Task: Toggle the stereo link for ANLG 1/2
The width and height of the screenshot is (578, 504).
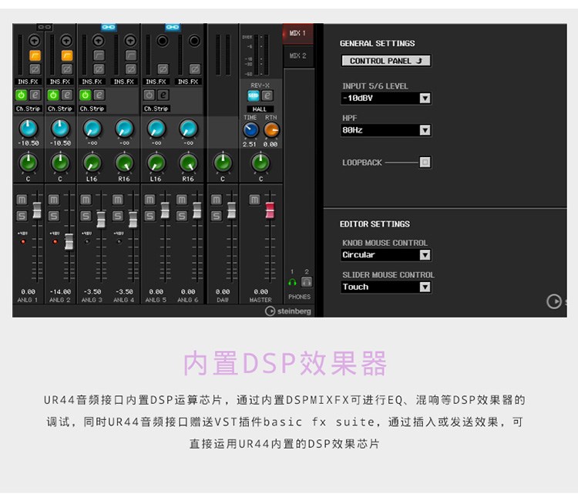Action: click(x=45, y=27)
